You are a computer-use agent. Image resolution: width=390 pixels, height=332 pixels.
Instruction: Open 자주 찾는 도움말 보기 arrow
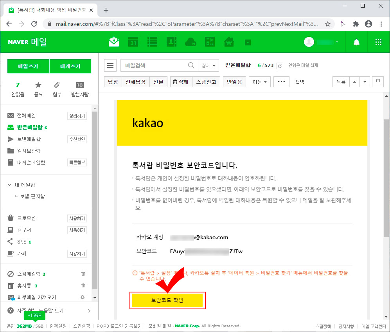[89, 310]
